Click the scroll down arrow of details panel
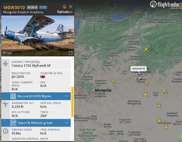 [x=73, y=139]
